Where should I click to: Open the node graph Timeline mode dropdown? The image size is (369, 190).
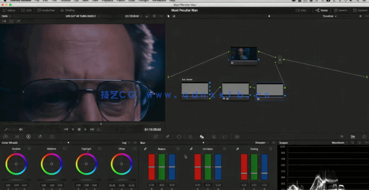coord(329,16)
